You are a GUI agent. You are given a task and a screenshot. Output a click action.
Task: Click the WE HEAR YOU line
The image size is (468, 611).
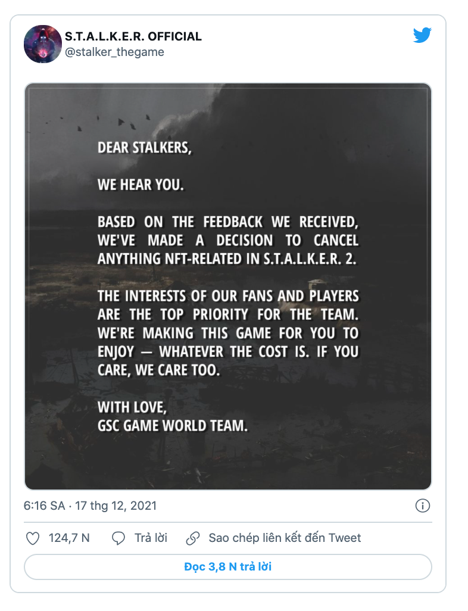(x=141, y=185)
